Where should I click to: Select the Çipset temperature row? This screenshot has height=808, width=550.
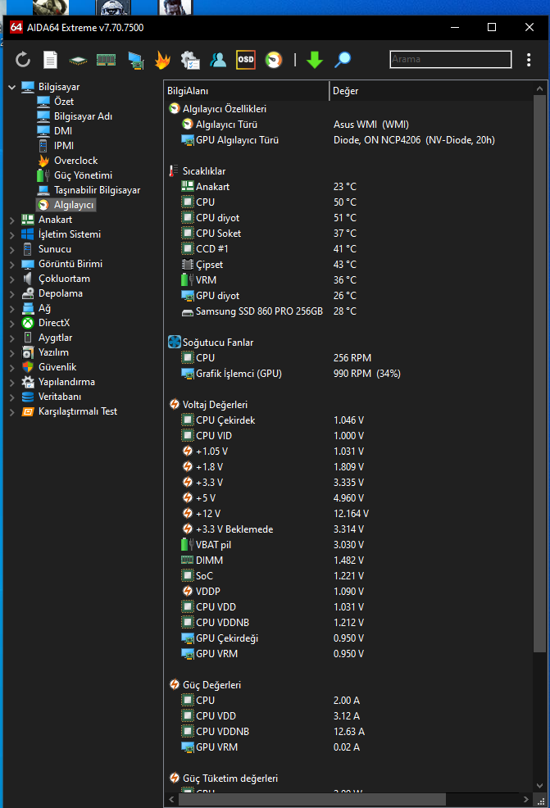(x=348, y=265)
